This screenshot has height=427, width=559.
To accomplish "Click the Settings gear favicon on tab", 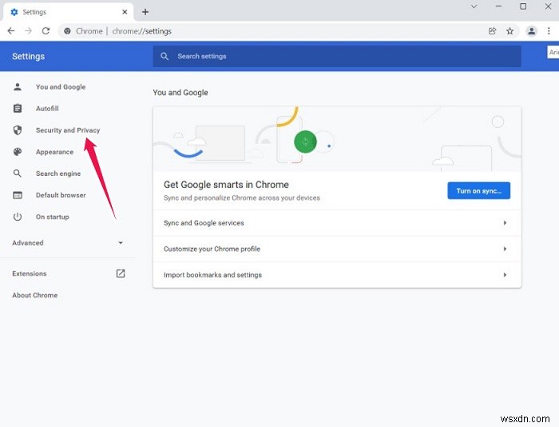I will 14,12.
